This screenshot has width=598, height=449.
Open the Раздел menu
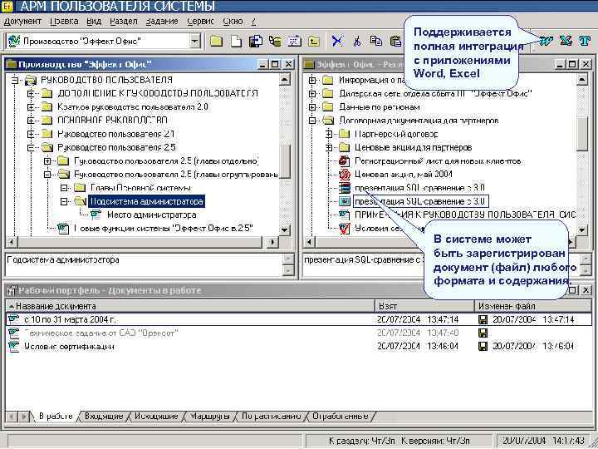click(124, 22)
